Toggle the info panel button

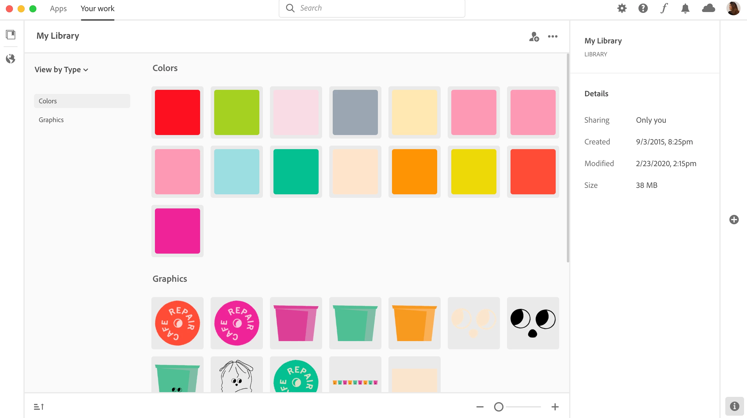click(x=734, y=406)
